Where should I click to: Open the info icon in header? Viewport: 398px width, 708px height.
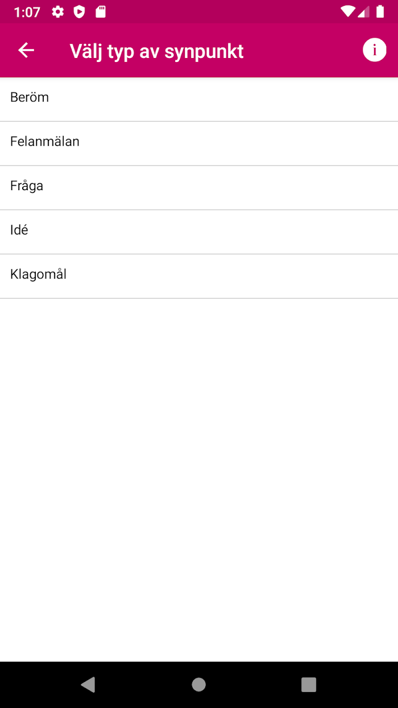(x=374, y=50)
